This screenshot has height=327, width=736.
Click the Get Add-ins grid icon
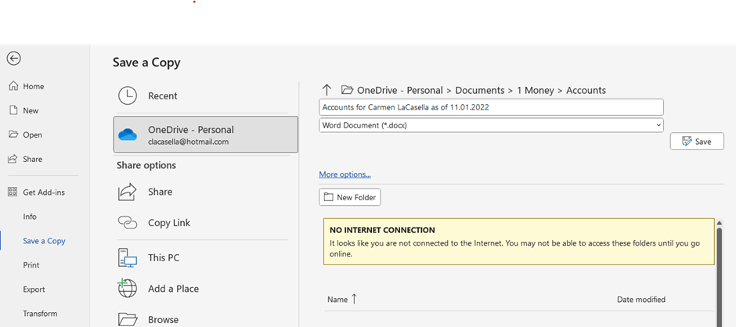[13, 192]
